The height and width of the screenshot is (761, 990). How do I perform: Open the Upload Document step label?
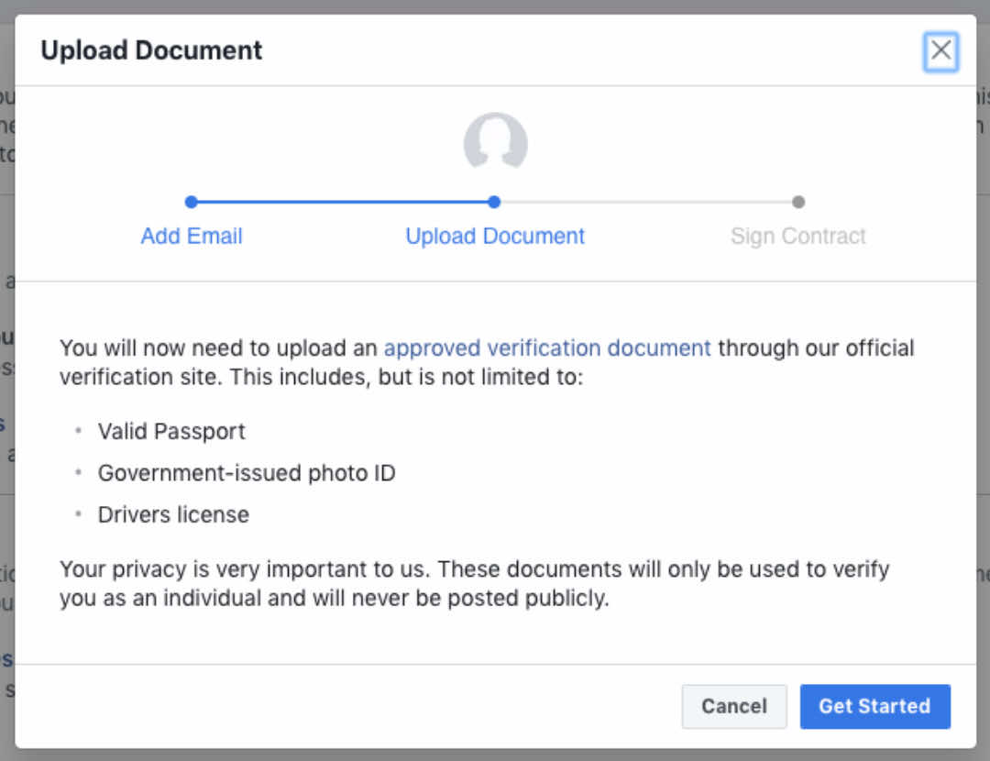click(495, 237)
